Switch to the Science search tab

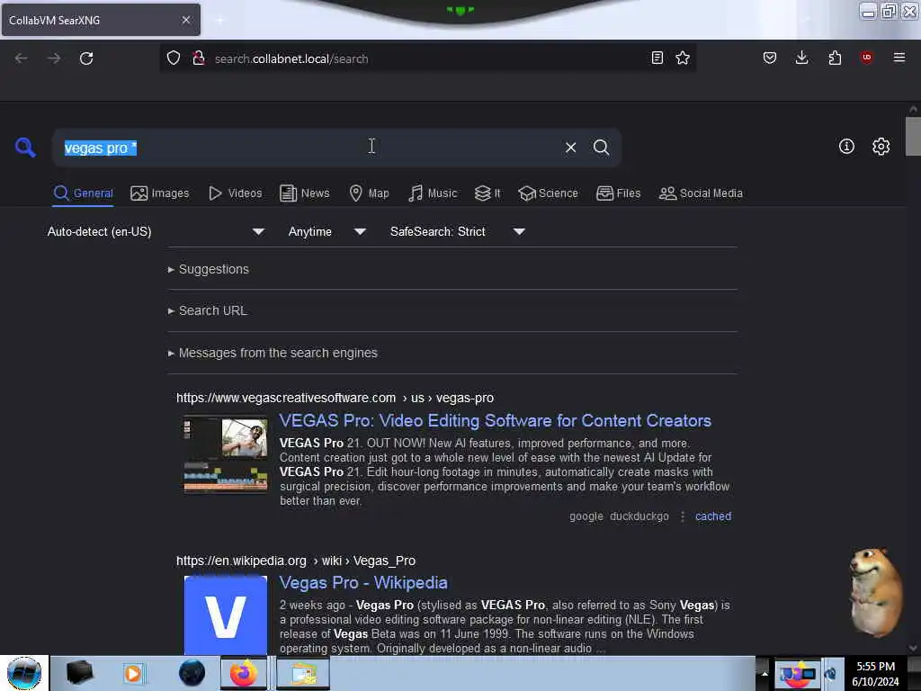(x=549, y=193)
